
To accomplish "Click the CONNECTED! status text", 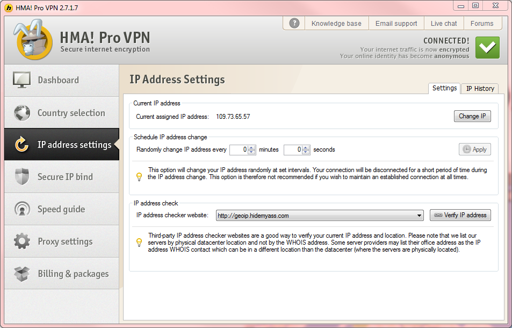I will click(446, 41).
